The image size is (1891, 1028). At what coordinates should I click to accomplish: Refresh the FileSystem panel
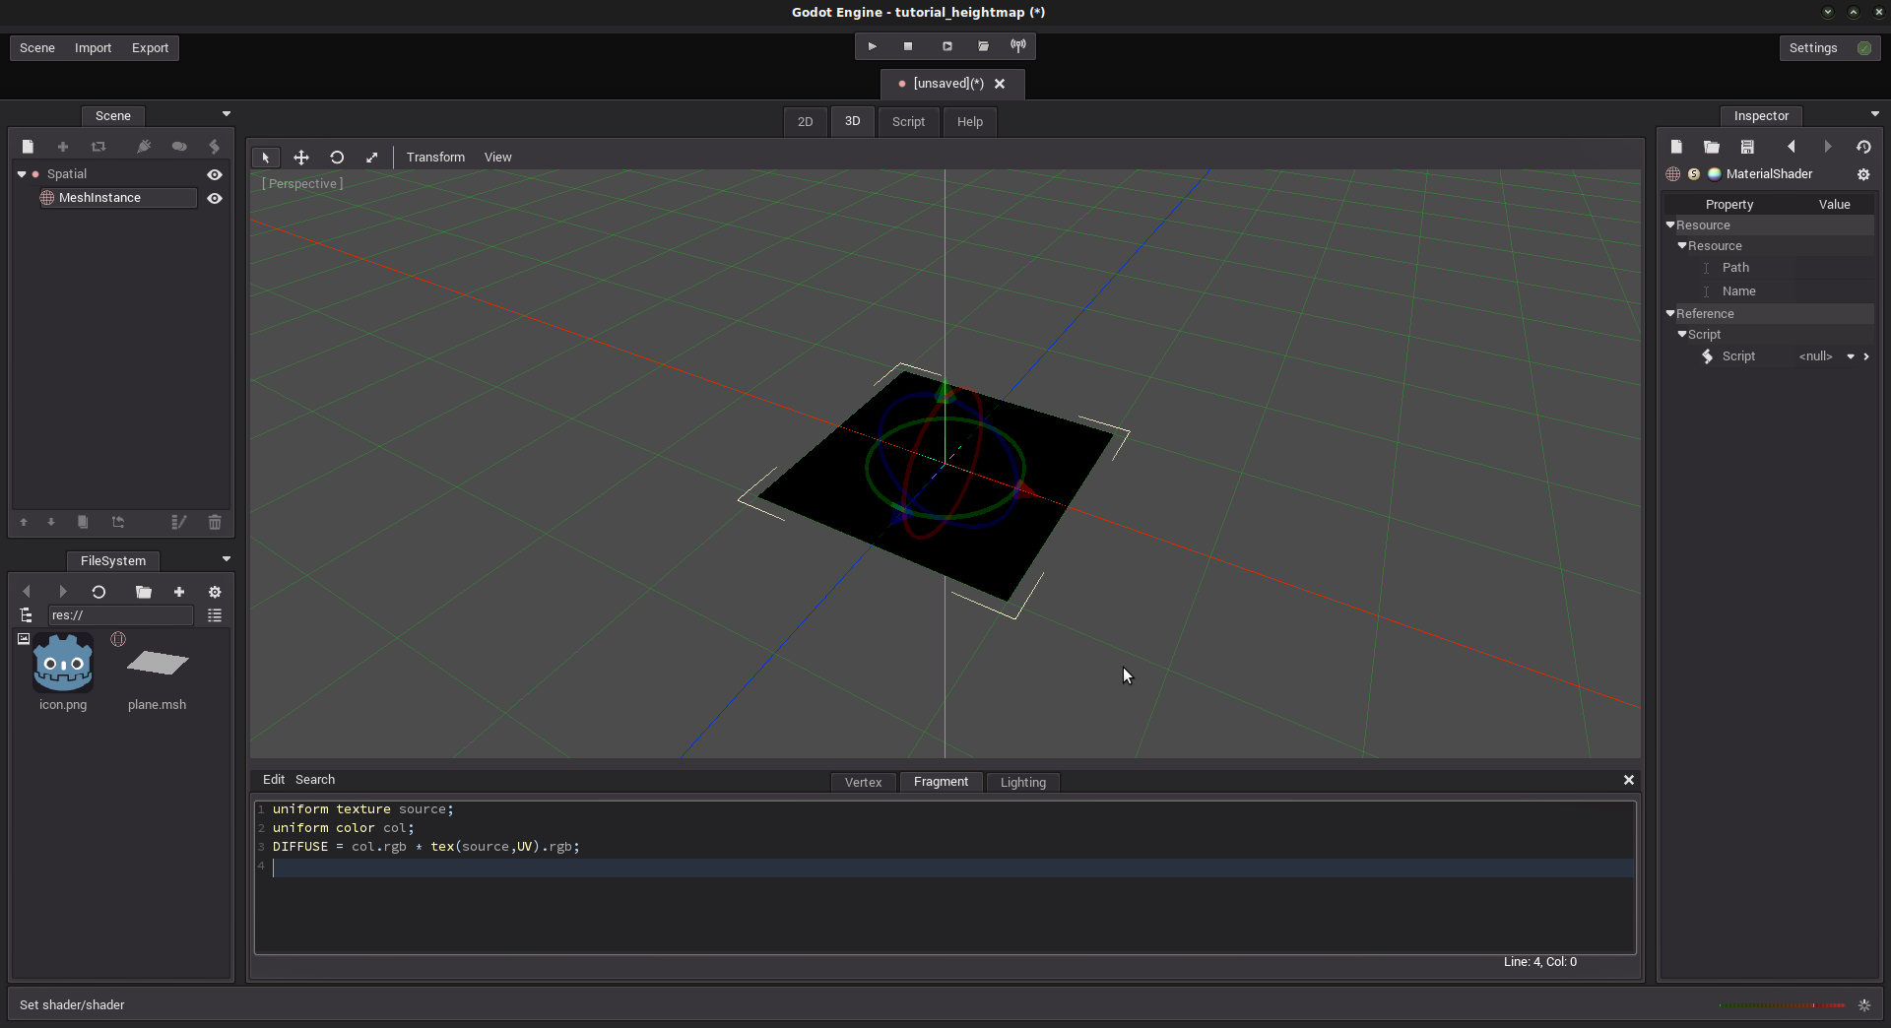click(98, 592)
